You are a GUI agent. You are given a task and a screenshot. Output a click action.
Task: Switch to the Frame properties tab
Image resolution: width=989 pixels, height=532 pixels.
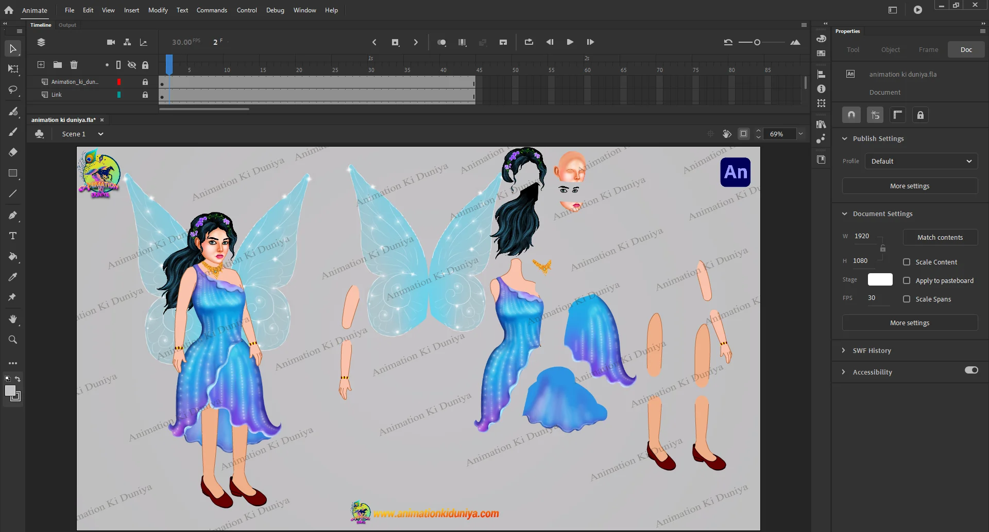tap(928, 50)
